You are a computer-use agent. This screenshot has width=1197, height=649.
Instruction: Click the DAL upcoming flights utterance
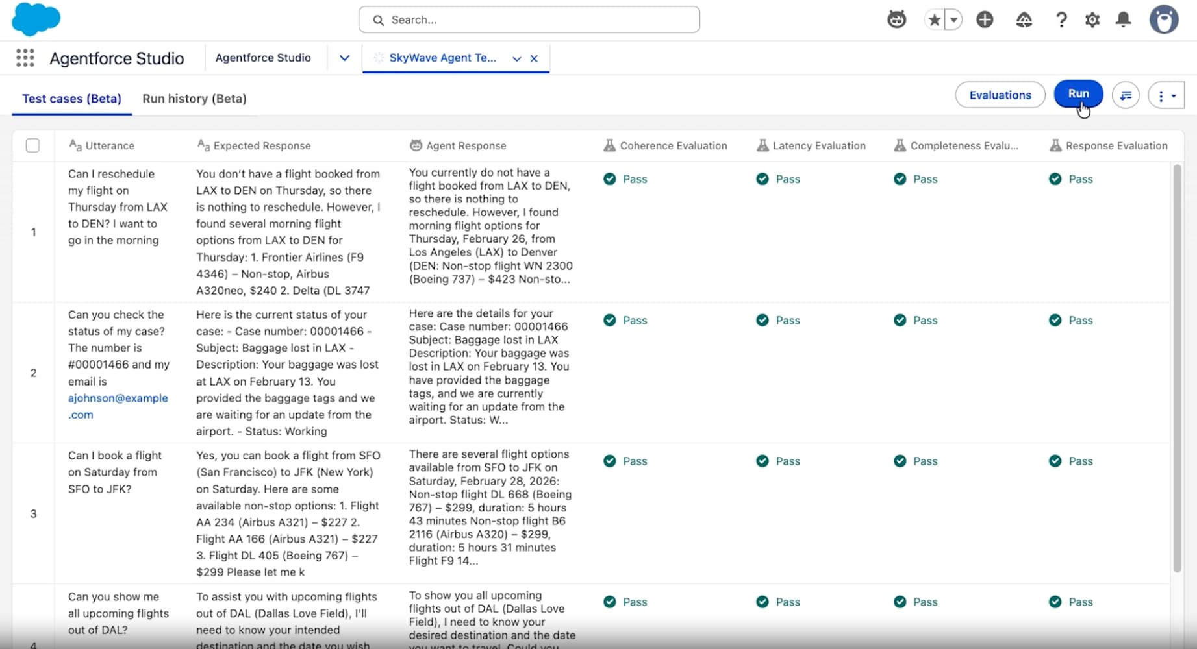coord(118,613)
